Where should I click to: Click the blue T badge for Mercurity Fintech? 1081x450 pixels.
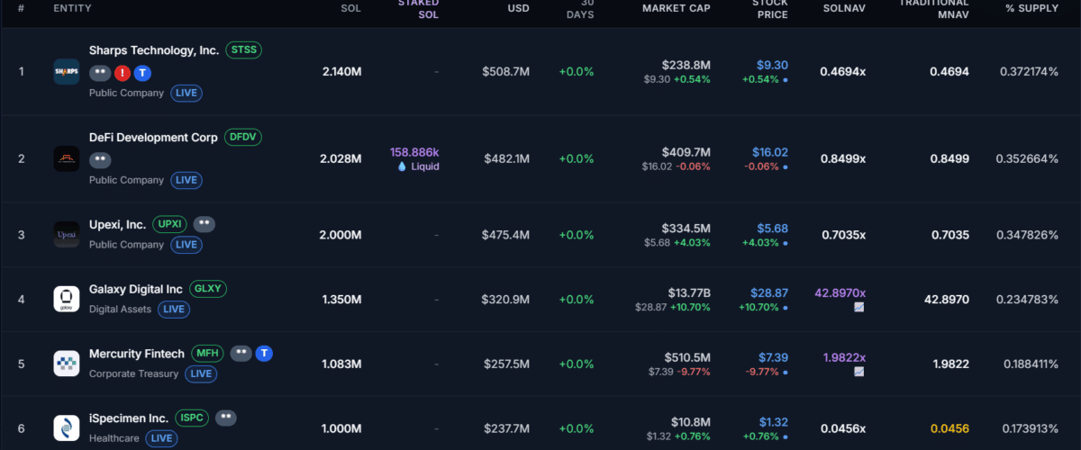[x=264, y=354]
